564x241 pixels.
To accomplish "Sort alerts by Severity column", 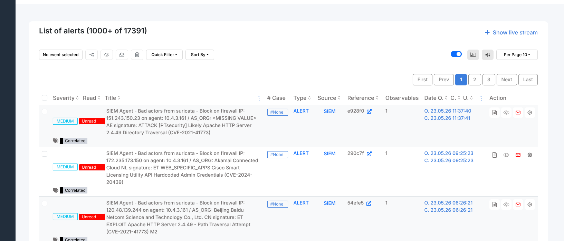I will (66, 98).
